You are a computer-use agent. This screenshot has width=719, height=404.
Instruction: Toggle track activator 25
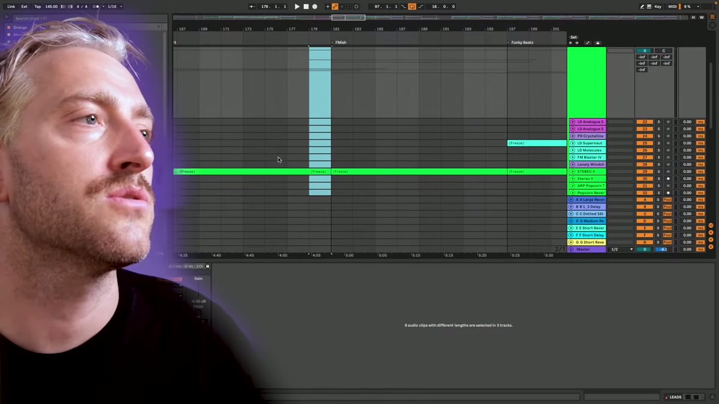[645, 143]
